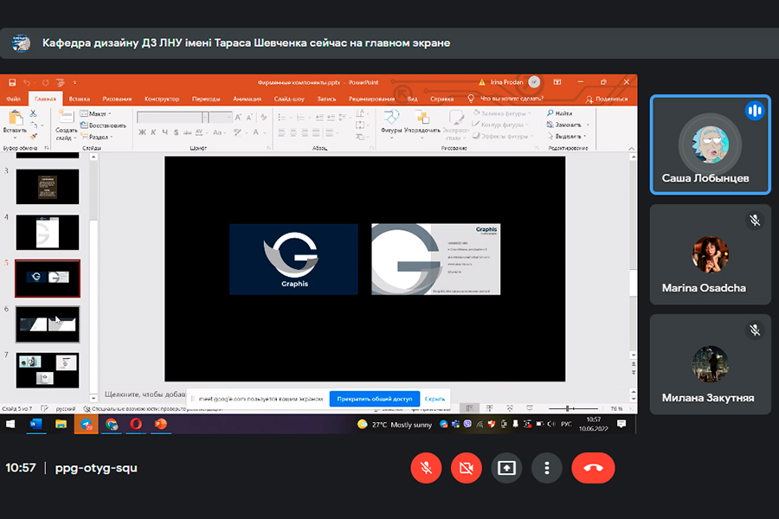Adjust the zoom slider in the status bar
Viewport: 779px width, 519px height.
point(569,408)
